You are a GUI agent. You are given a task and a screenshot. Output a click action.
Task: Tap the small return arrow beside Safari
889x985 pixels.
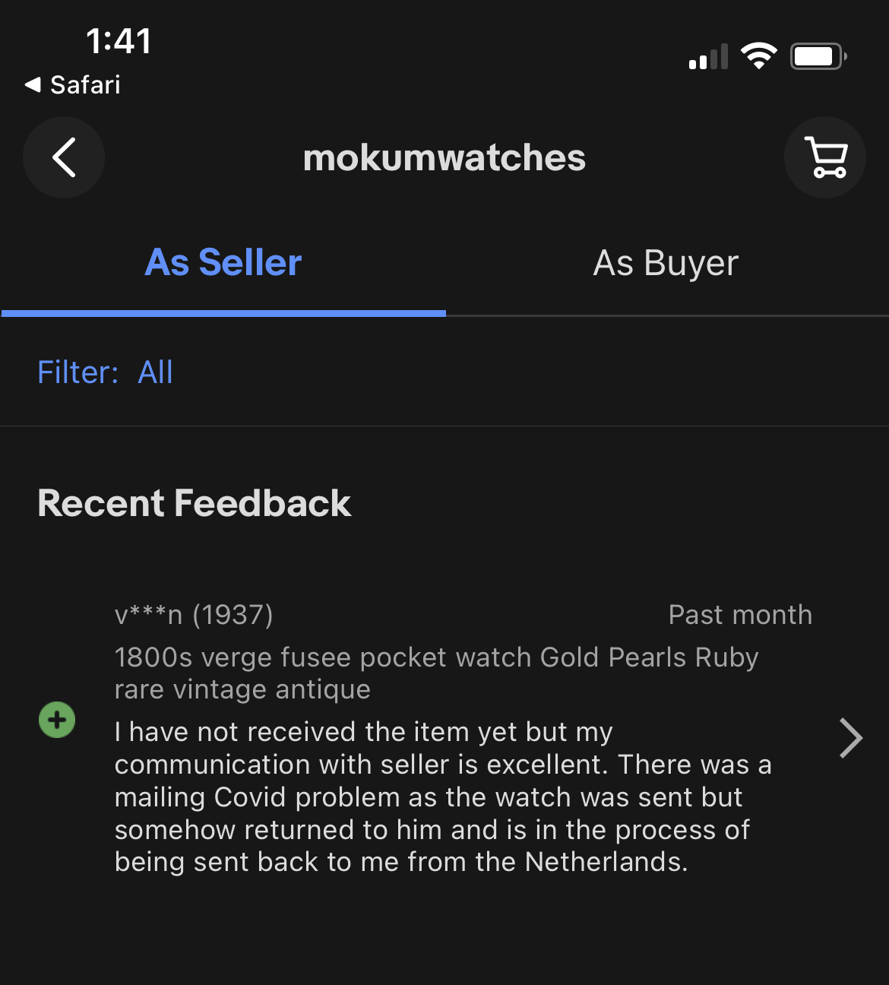coord(33,84)
